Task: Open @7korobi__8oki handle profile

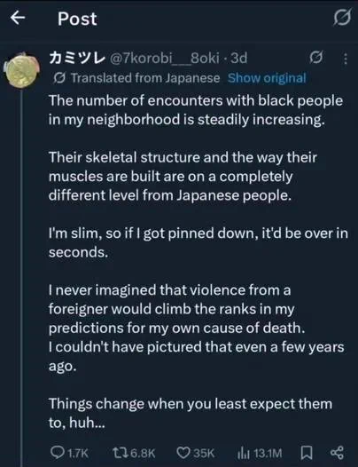Action: [x=165, y=58]
